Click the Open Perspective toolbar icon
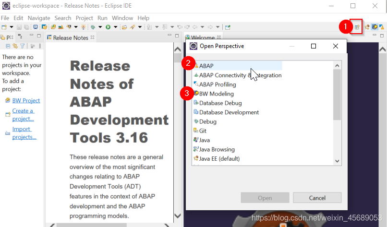Viewport: 387px width, 227px height. 357,27
